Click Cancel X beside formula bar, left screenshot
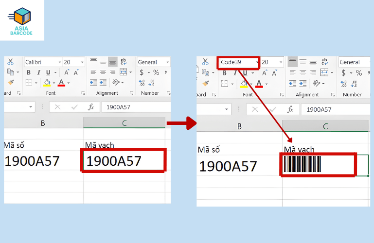374x243 pixels. tap(57, 107)
